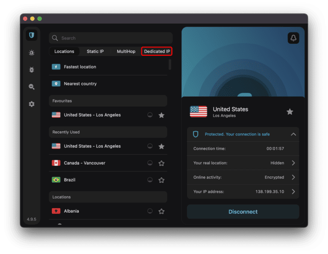Click the Search input field

(x=111, y=38)
